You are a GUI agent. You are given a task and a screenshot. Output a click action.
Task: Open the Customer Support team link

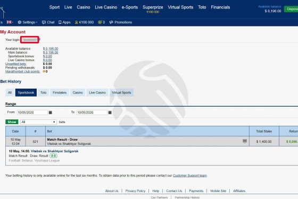[189, 176]
